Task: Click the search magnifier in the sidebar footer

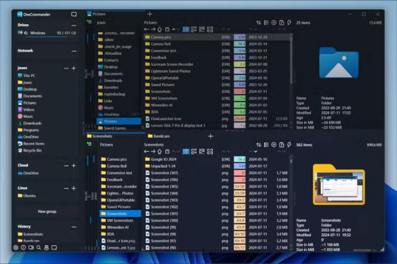Action: (x=38, y=247)
